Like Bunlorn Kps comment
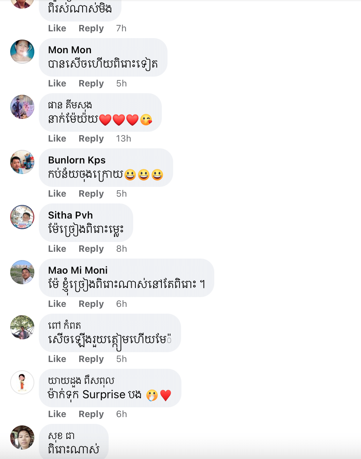Image resolution: width=361 pixels, height=459 pixels. pos(57,194)
